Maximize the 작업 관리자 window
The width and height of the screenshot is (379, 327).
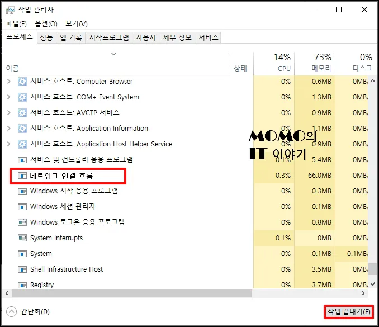[339, 10]
